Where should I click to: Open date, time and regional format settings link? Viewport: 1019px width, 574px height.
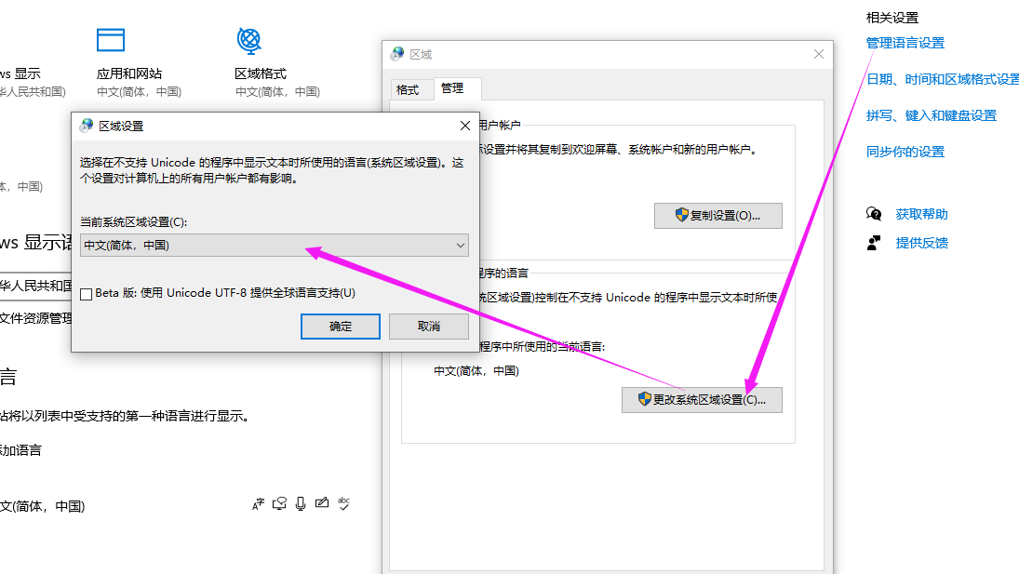point(943,79)
